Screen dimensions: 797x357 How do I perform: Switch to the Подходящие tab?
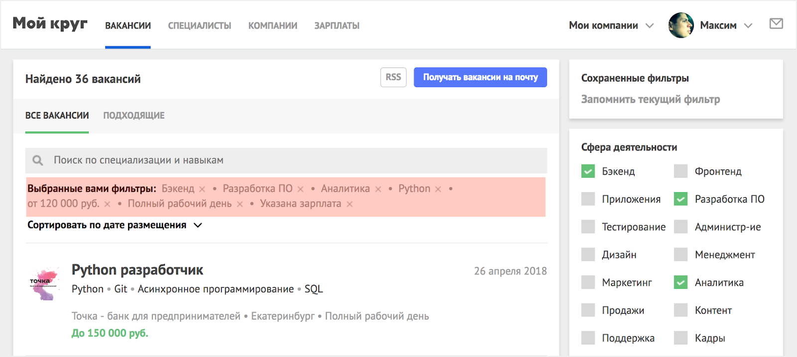pos(133,116)
